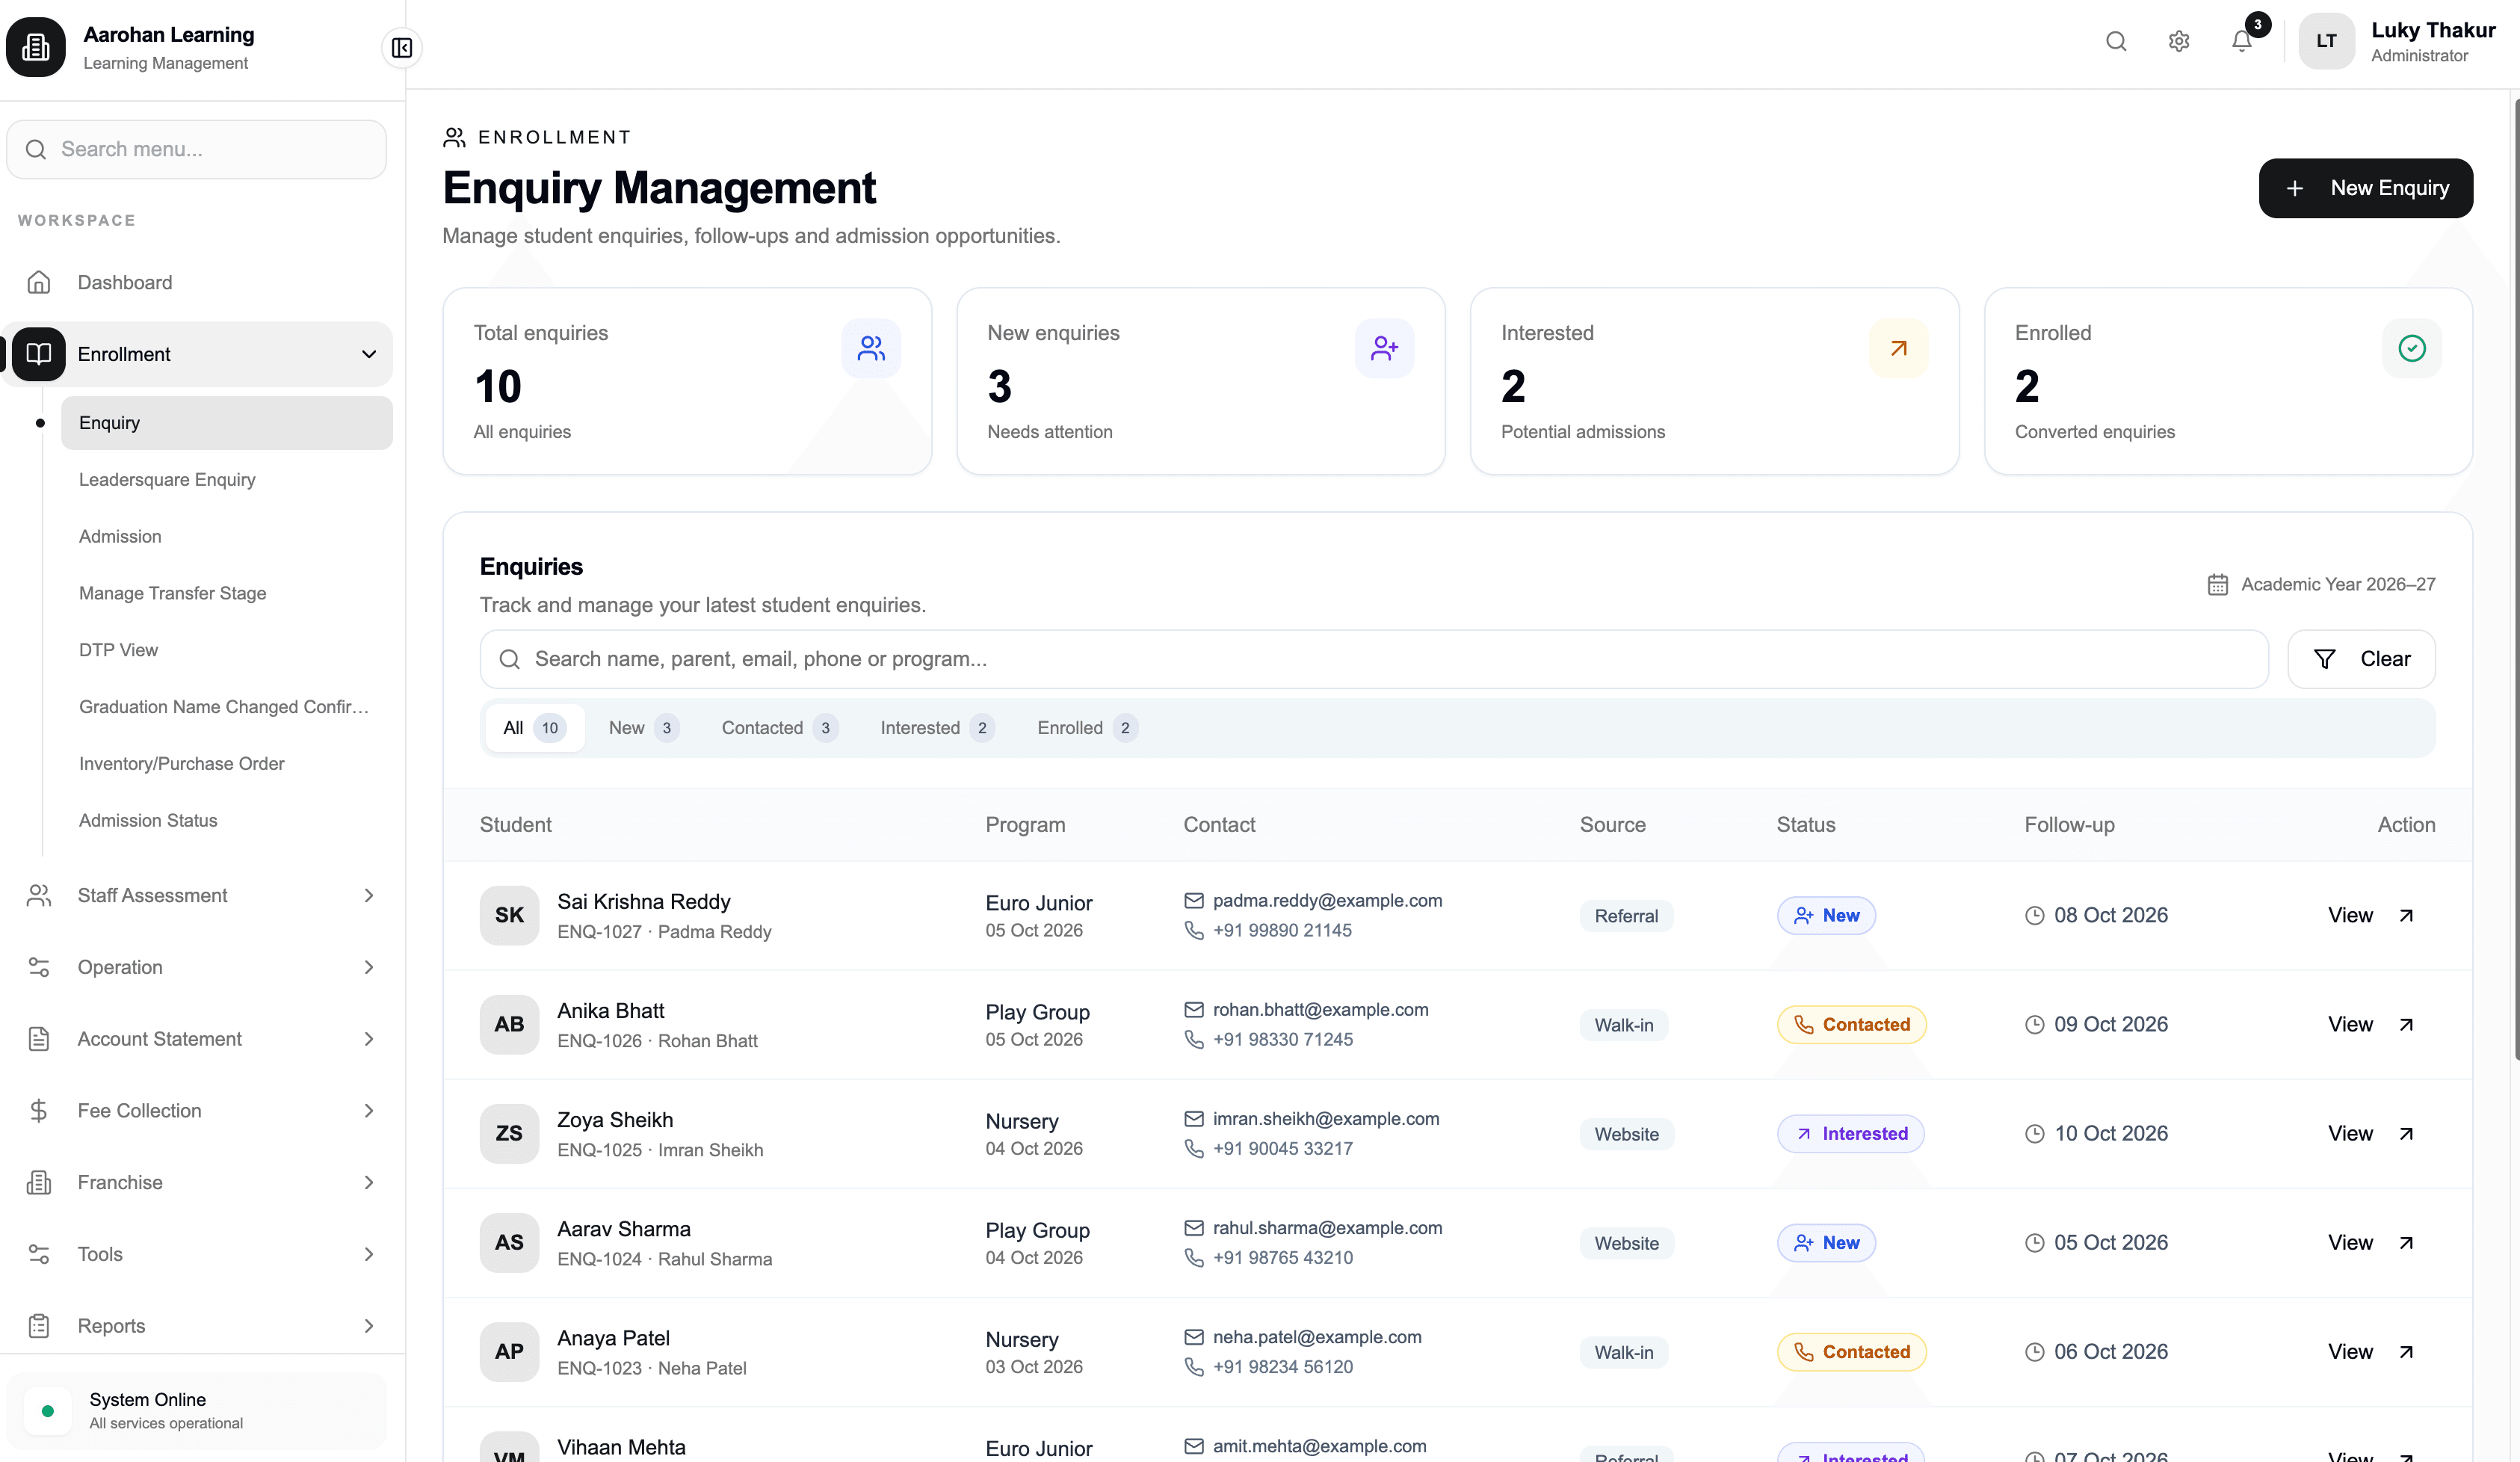Open notifications bell with 3 badge

tap(2242, 41)
